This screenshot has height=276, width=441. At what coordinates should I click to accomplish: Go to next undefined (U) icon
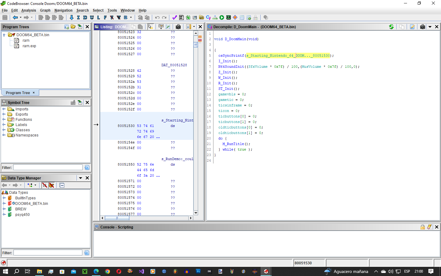tap(92, 17)
